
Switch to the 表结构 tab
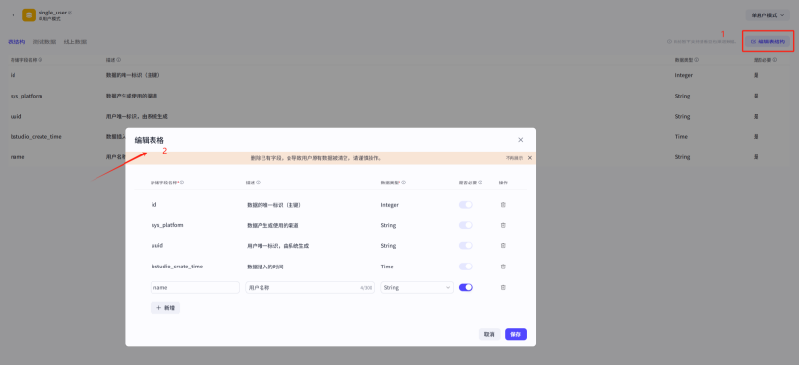16,42
